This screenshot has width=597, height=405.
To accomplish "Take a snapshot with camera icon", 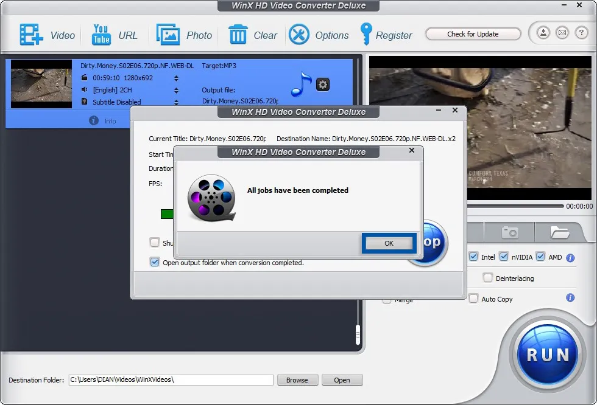I will pos(509,232).
